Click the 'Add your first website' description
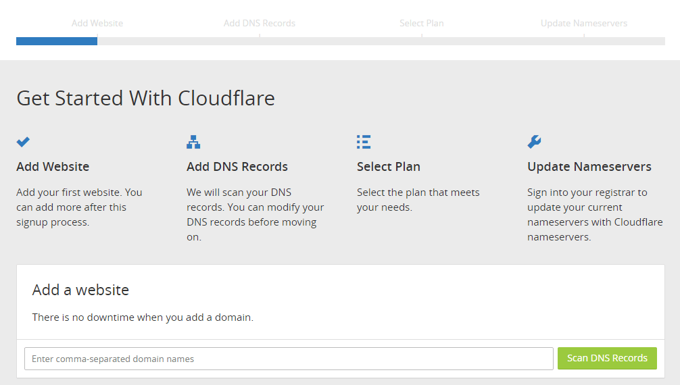The image size is (680, 385). click(x=79, y=207)
